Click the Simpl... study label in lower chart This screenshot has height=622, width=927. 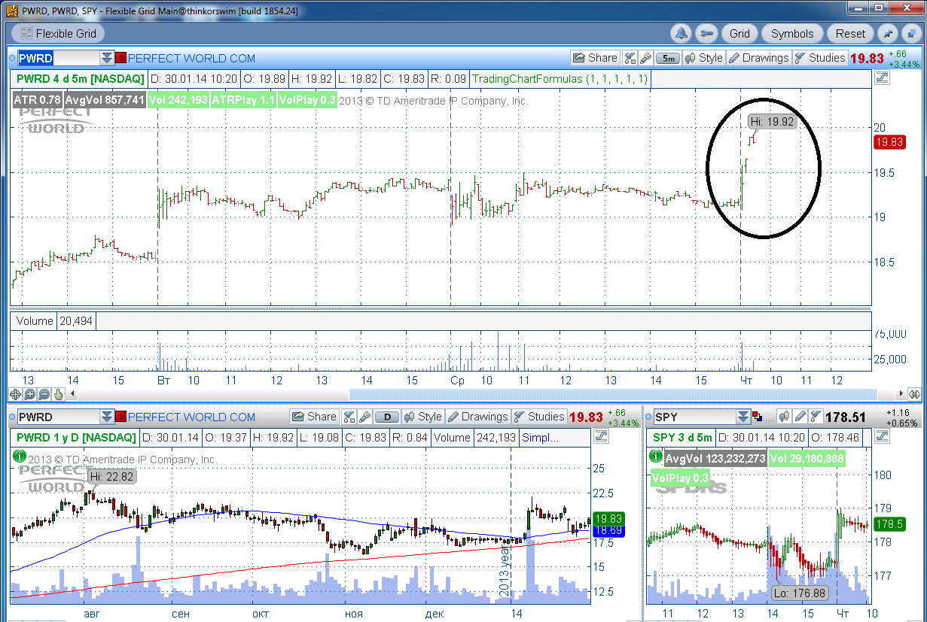[x=540, y=438]
